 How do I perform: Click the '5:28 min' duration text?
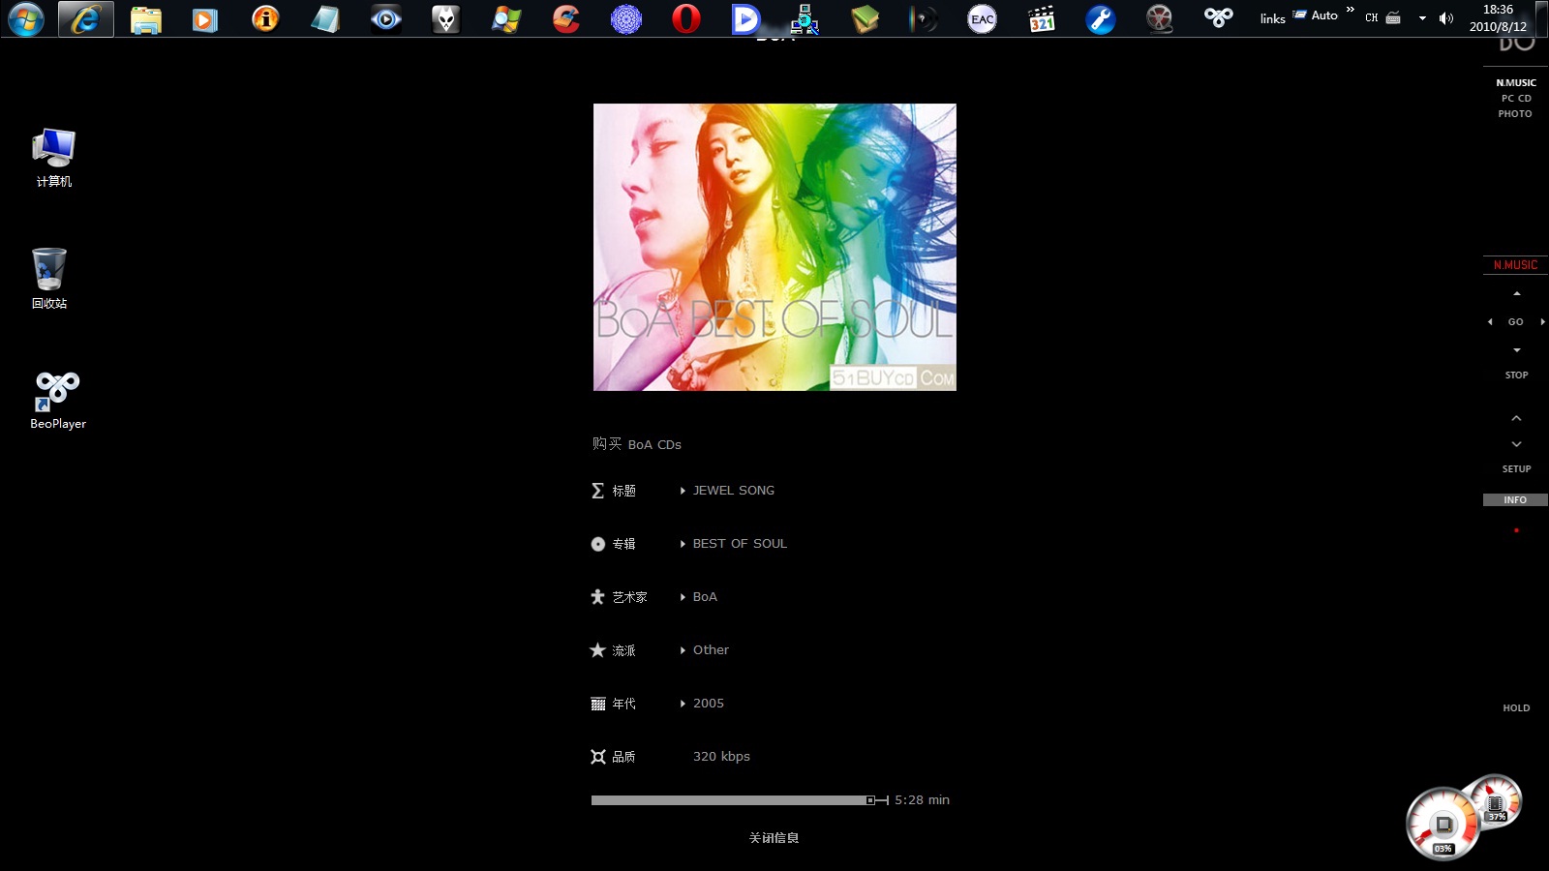[x=922, y=800]
